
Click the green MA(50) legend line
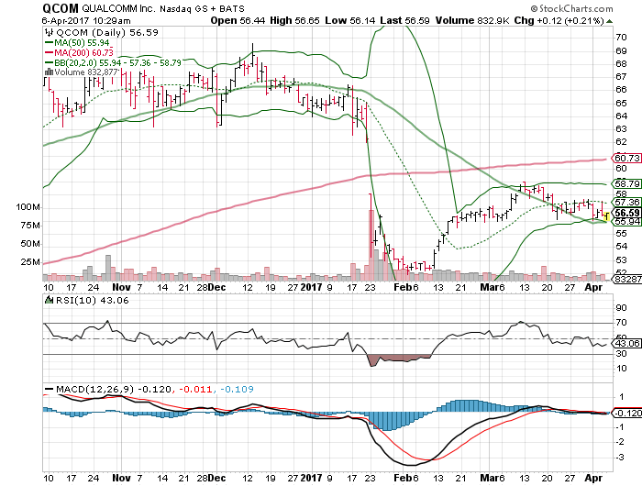click(49, 42)
